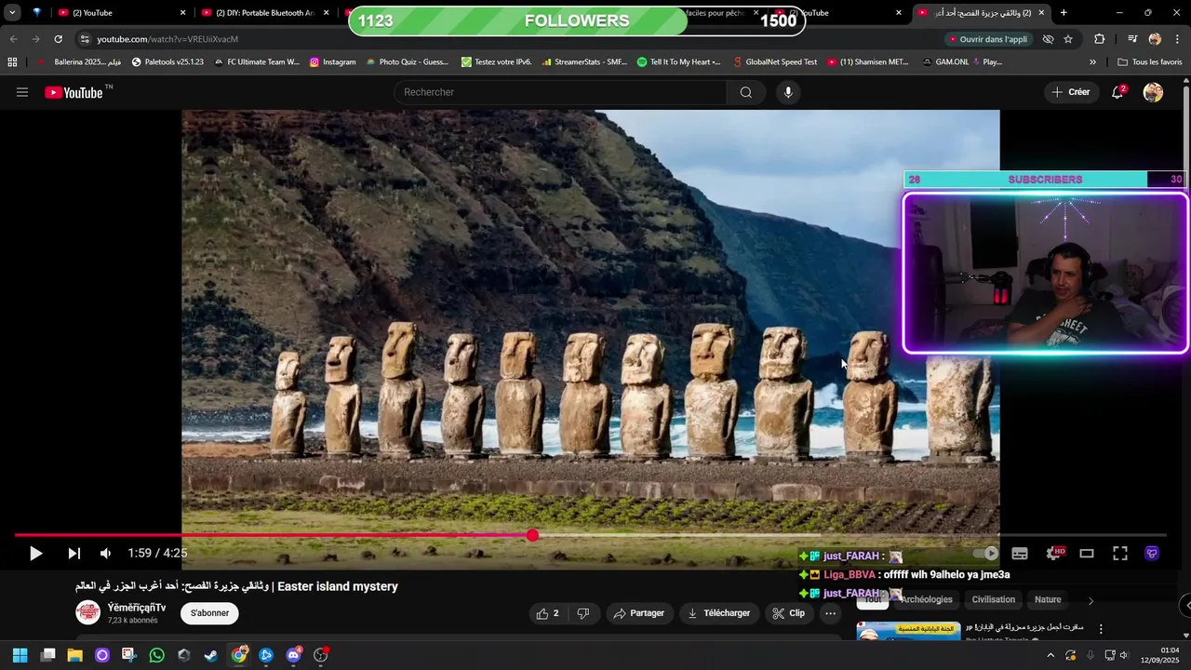
Task: Open the YëmëřïçąñTv channel name
Action: (x=137, y=608)
